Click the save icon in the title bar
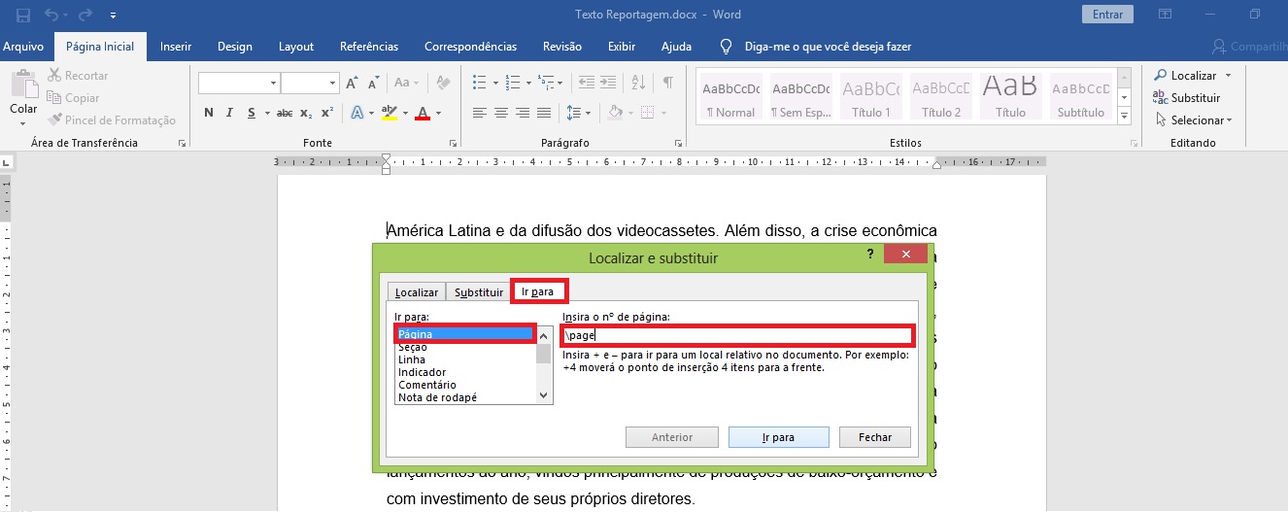This screenshot has width=1288, height=512. [23, 15]
